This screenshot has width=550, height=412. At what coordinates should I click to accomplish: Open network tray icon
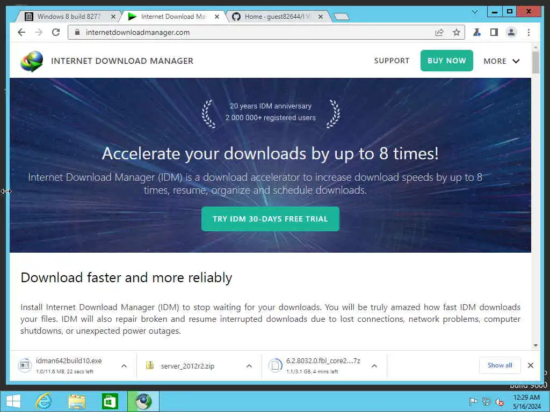(486, 401)
